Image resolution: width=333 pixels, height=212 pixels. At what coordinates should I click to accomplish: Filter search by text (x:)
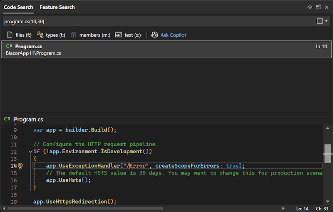pyautogui.click(x=129, y=35)
